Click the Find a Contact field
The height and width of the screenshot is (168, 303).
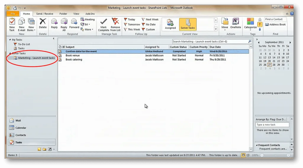click(275, 19)
